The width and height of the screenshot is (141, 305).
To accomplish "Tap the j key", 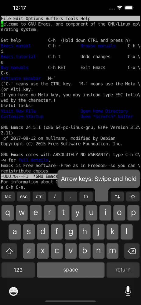I will (x=98, y=232).
